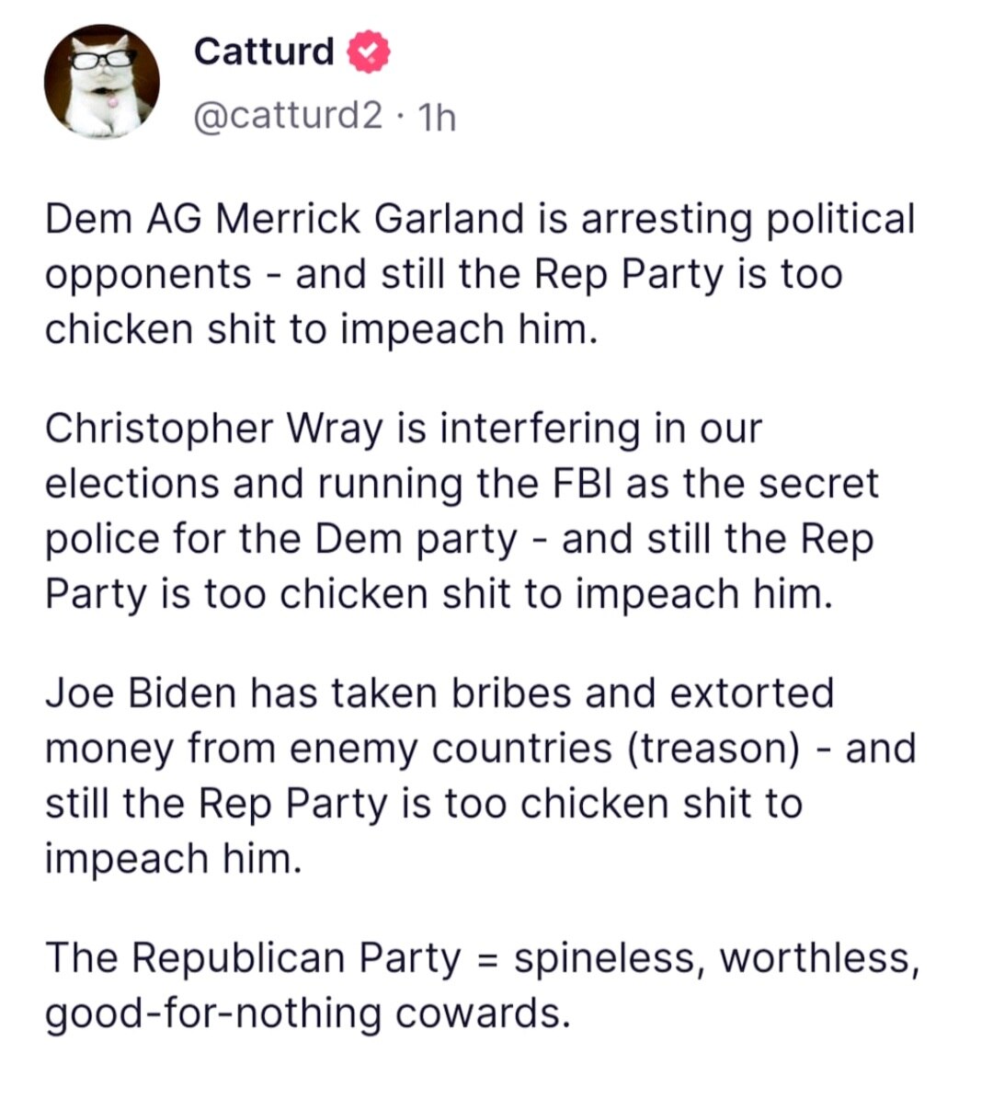Click the word opponents in first paragraph

148,275
